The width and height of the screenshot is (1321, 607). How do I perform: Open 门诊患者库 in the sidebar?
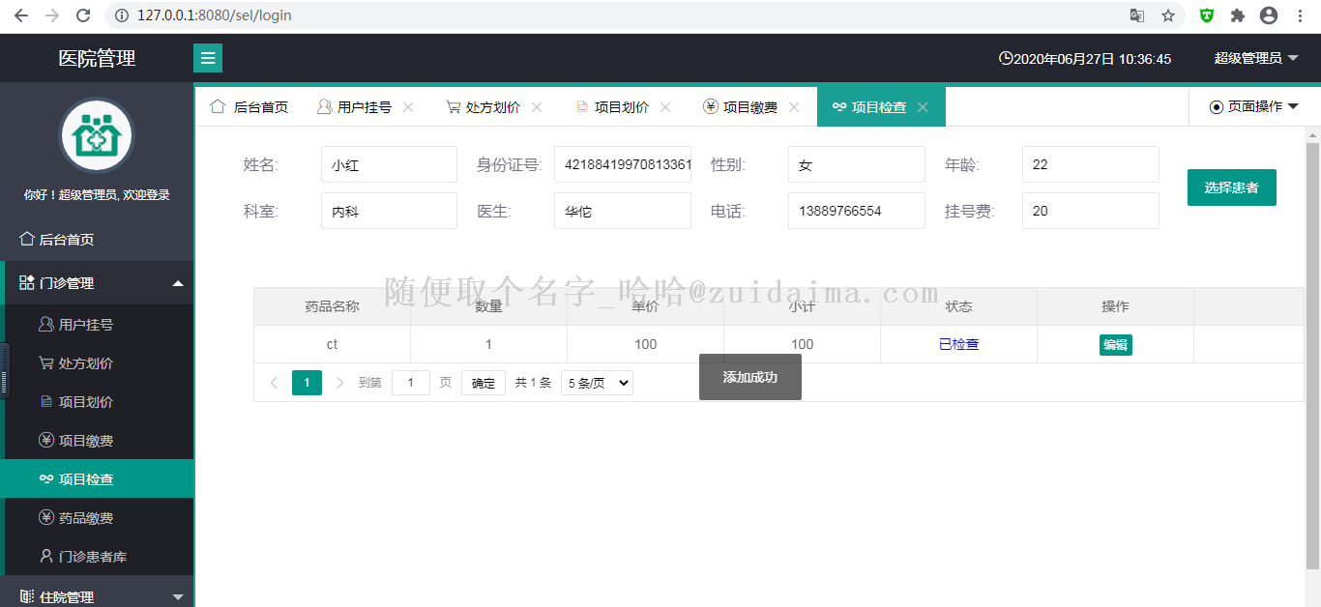click(x=97, y=557)
